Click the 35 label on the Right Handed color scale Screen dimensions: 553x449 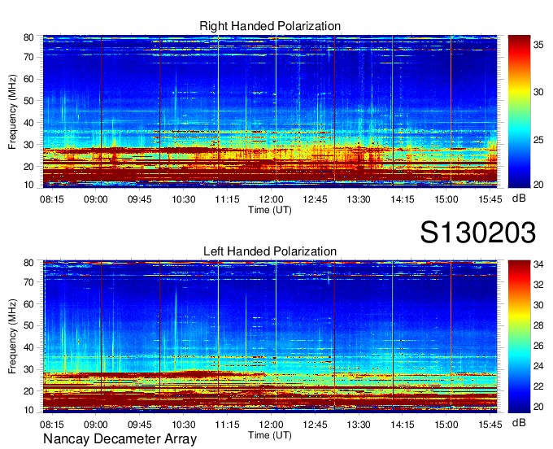(538, 45)
